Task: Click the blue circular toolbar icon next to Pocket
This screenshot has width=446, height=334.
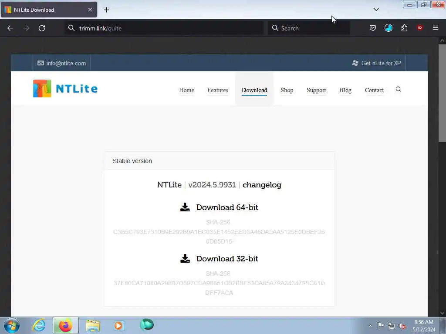Action: (389, 28)
